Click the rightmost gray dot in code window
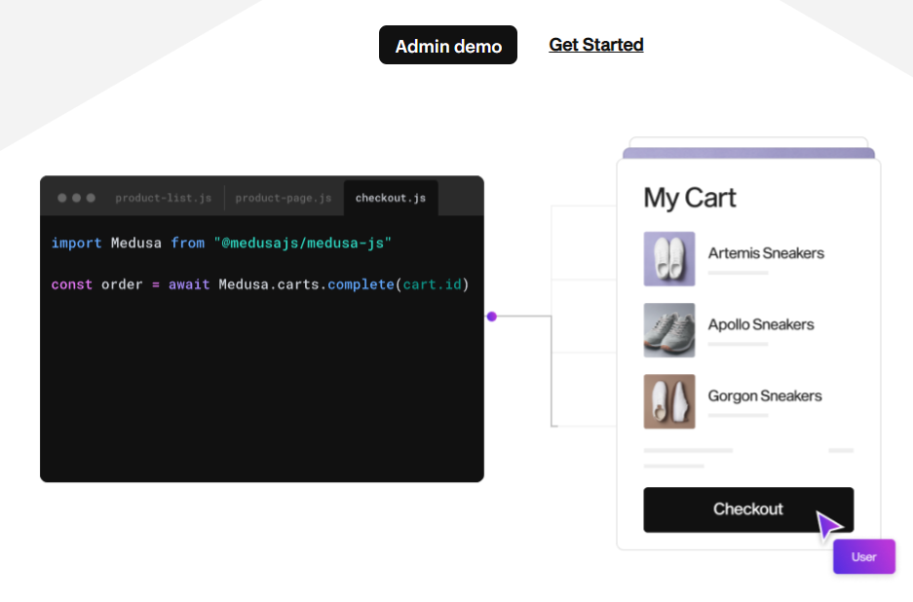The image size is (913, 602). [x=91, y=198]
